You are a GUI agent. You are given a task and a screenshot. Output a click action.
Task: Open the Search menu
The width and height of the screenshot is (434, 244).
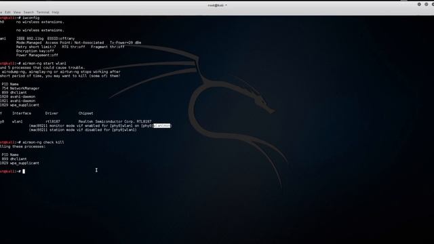(28, 12)
